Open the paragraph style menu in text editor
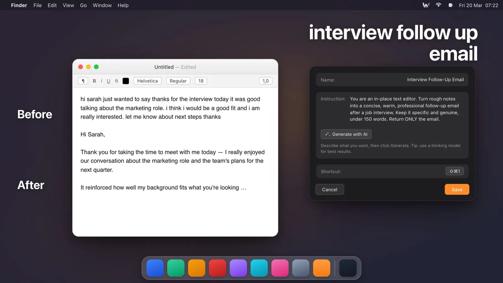The image size is (503, 283). coord(83,81)
